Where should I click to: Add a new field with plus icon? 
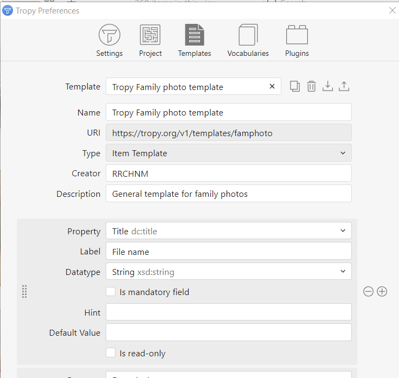click(382, 291)
